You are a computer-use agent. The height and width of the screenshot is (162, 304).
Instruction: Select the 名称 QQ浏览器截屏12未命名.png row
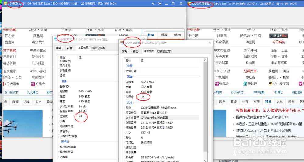(x=162, y=108)
